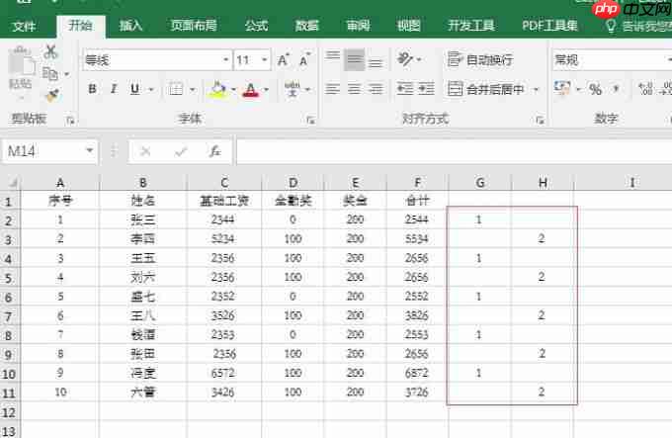
Task: Open fill color dropdown arrow
Action: coord(233,90)
